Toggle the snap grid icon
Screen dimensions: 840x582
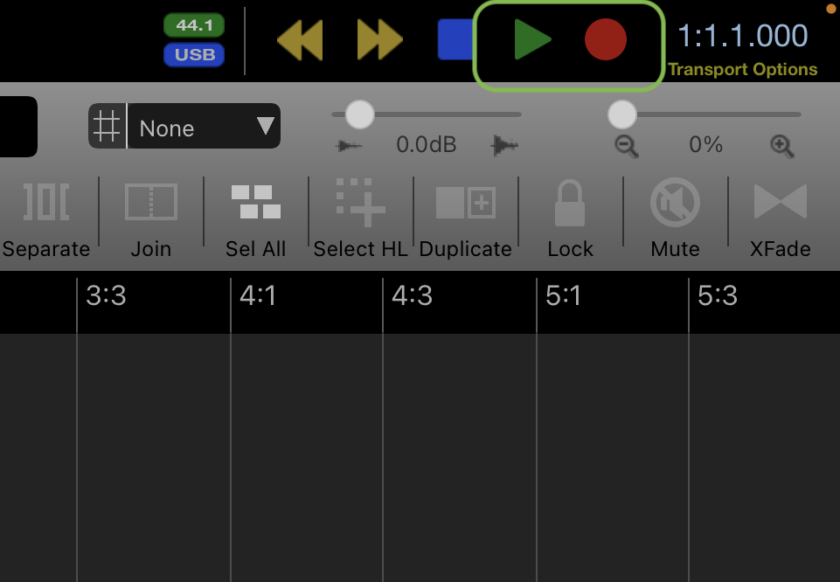(x=108, y=127)
